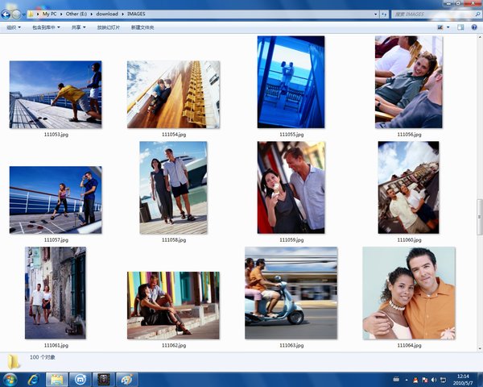The image size is (483, 387).
Task: Click the 放映幻灯片 slideshow button
Action: (x=107, y=27)
